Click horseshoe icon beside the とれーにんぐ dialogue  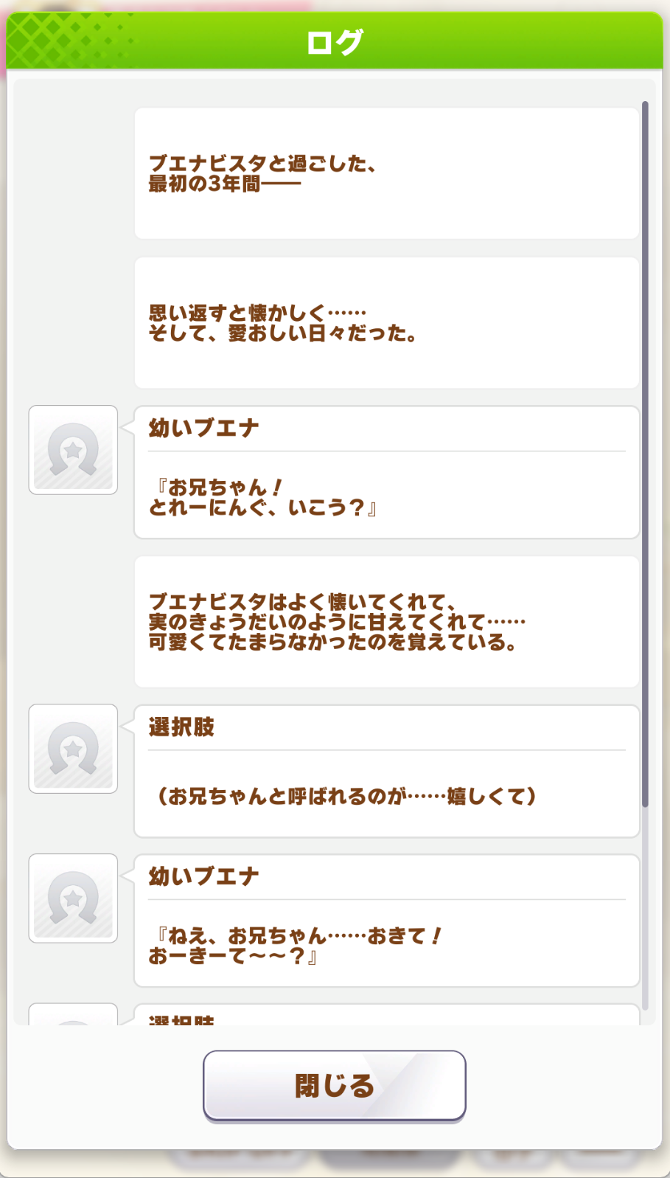pyautogui.click(x=73, y=450)
